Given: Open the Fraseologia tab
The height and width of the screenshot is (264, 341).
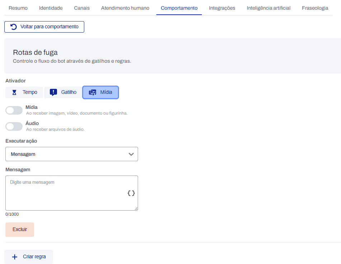Looking at the screenshot, I should pos(315,8).
